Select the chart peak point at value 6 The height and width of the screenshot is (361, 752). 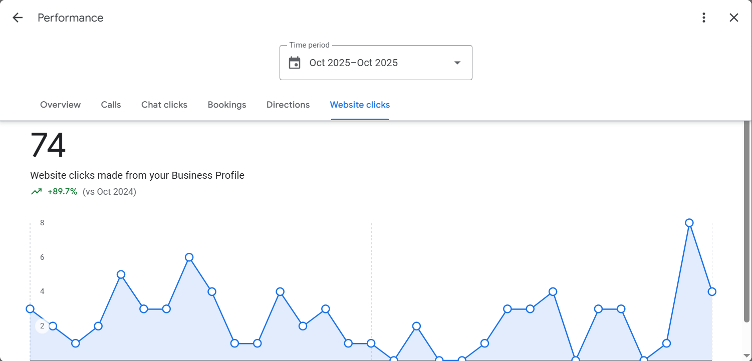point(189,257)
